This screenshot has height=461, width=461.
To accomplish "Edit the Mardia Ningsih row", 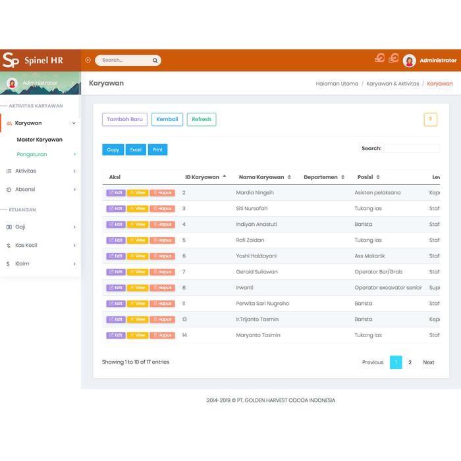I will pos(116,193).
